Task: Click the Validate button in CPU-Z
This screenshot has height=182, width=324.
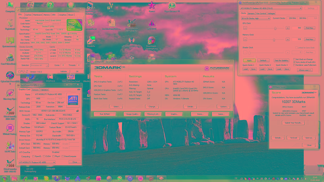Action: [63, 71]
